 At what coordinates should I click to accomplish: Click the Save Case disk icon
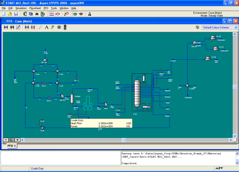(16, 14)
